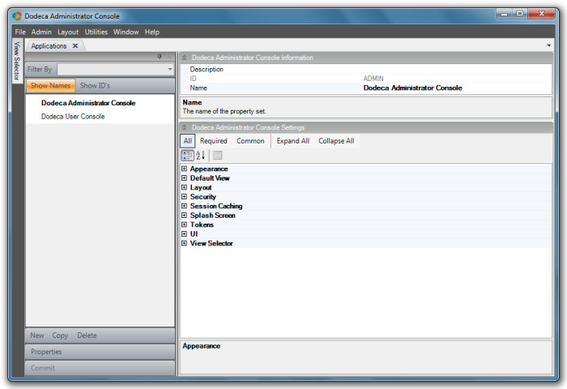This screenshot has width=567, height=389.
Task: Open the Help menu
Action: pos(152,32)
